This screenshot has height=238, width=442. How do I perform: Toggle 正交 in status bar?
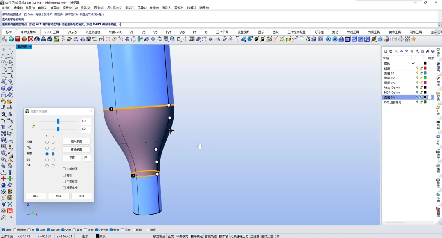click(171, 236)
